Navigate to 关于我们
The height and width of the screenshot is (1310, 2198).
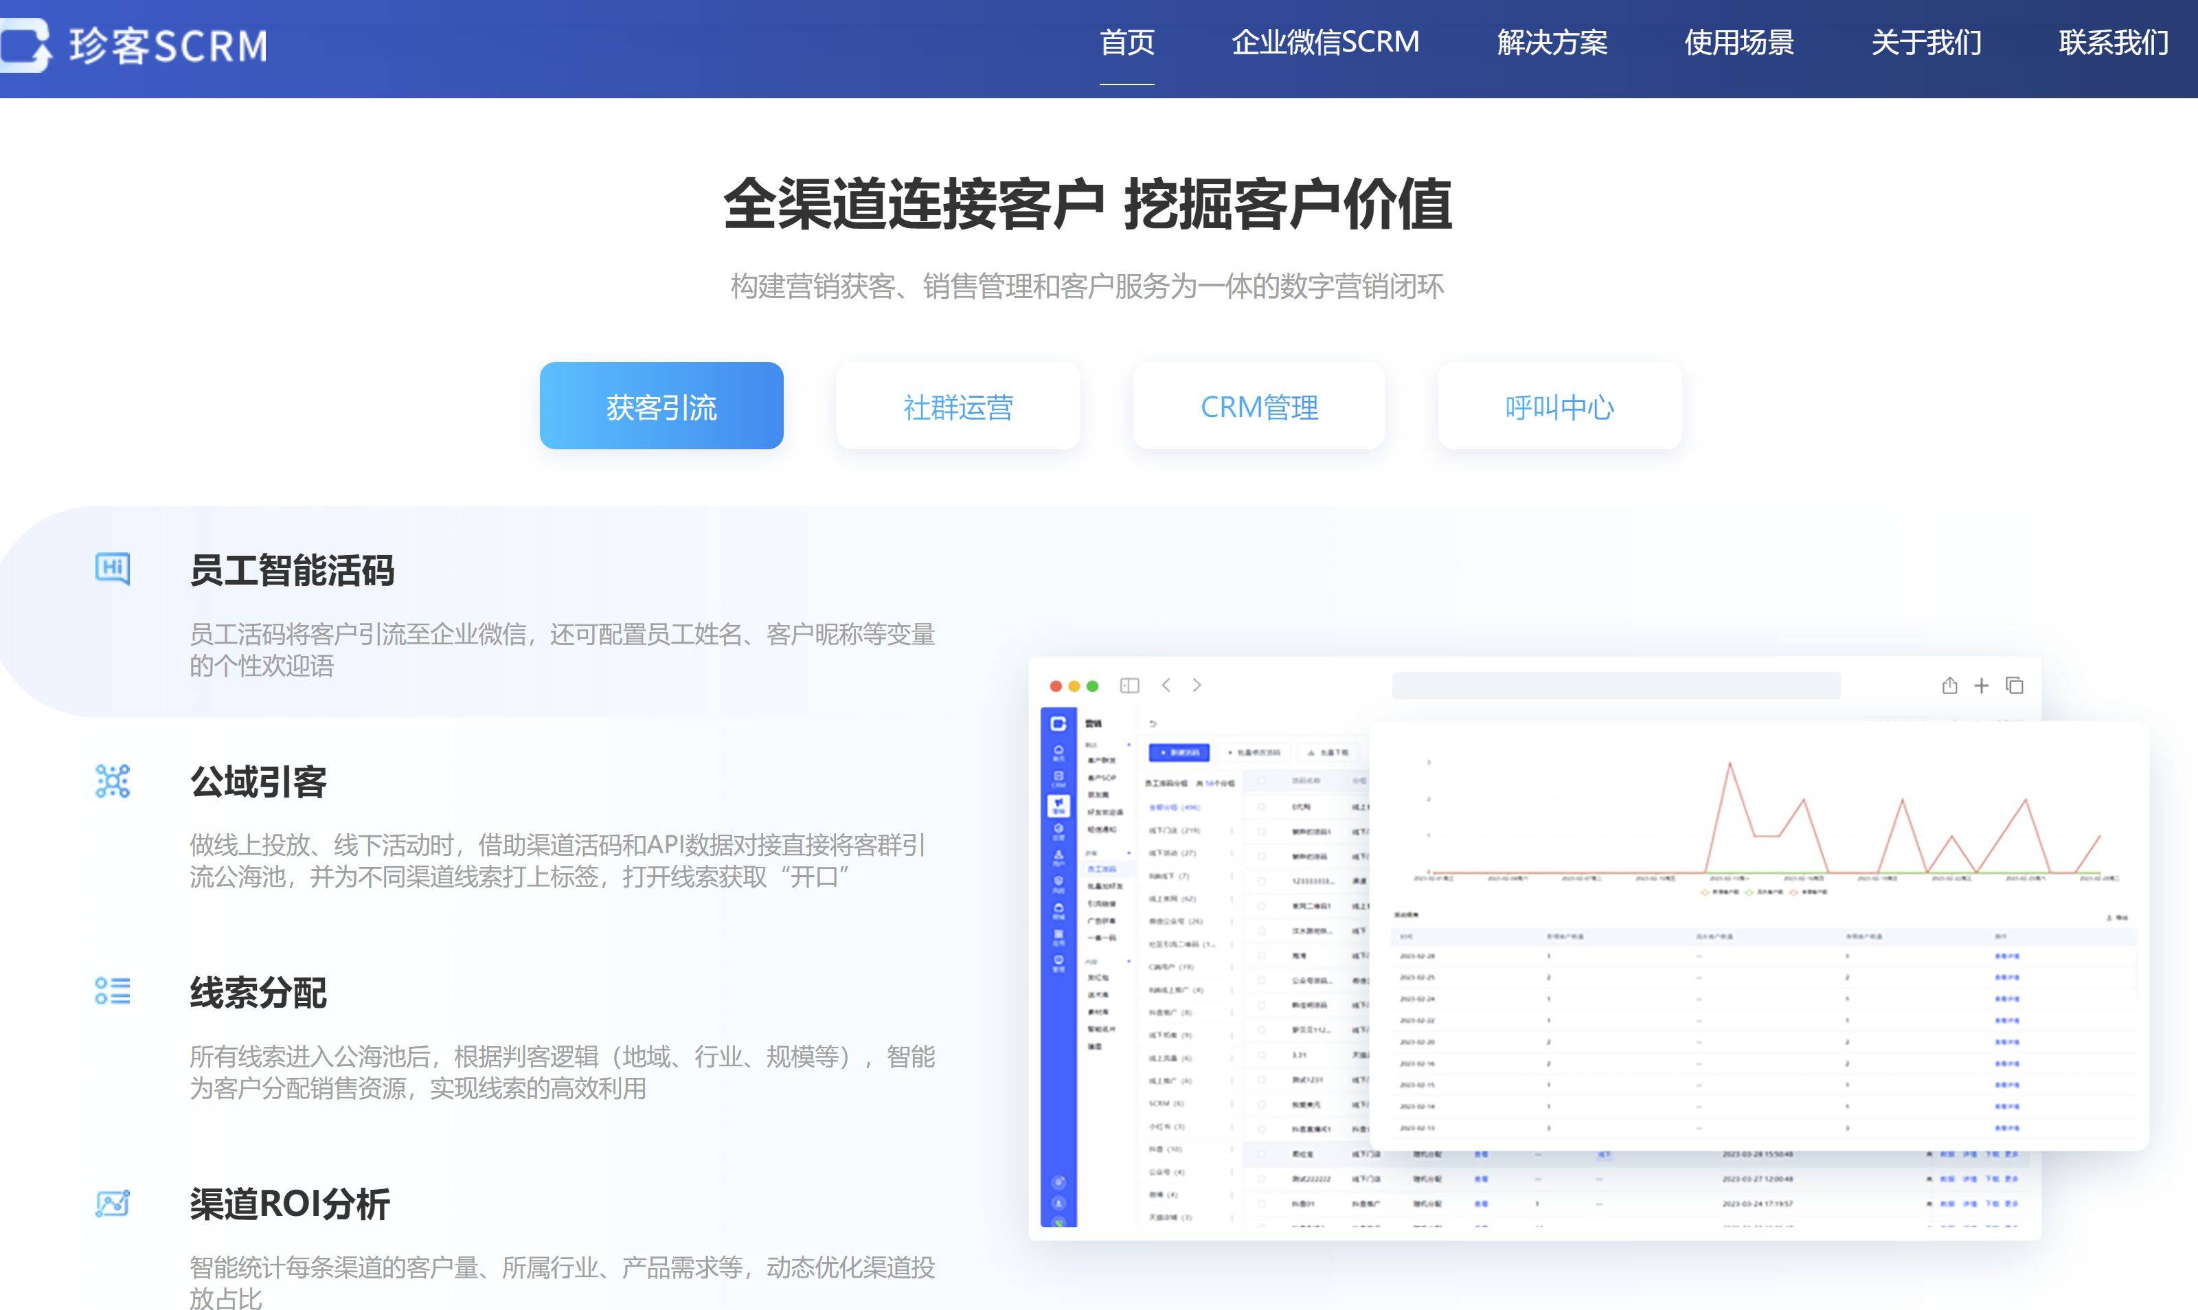[x=1926, y=43]
